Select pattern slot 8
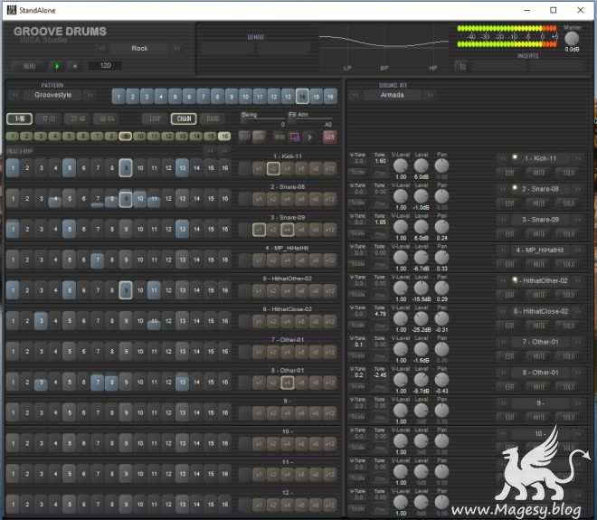Image resolution: width=597 pixels, height=520 pixels. (217, 96)
